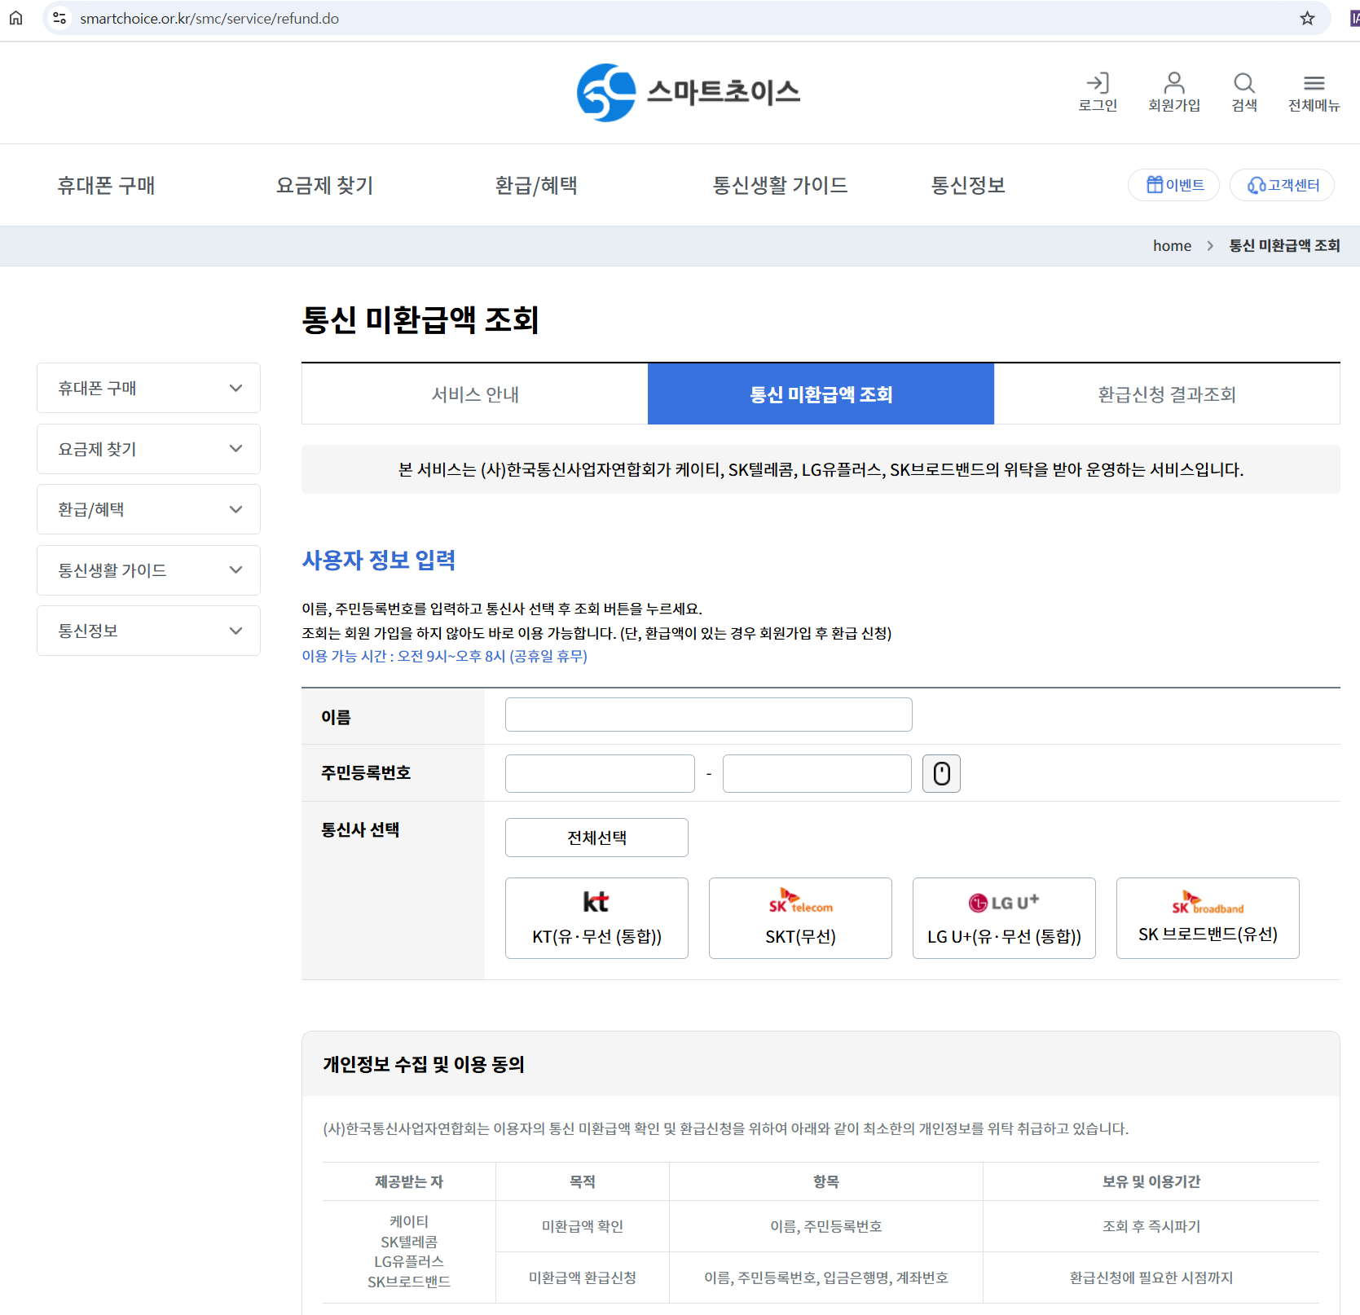1360x1315 pixels.
Task: Click the 검색 search icon
Action: click(x=1243, y=90)
